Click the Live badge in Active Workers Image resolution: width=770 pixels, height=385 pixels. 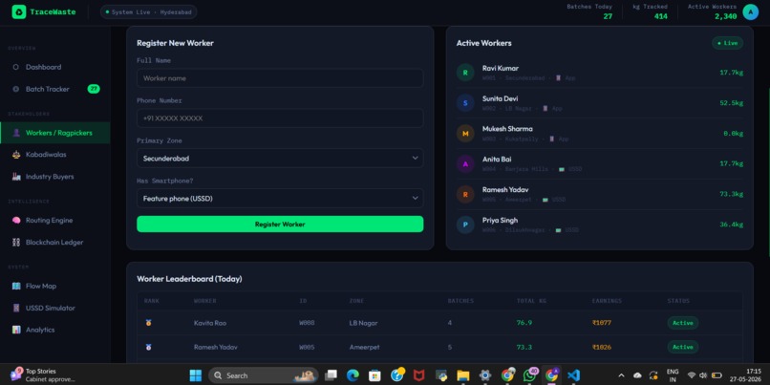coord(727,43)
